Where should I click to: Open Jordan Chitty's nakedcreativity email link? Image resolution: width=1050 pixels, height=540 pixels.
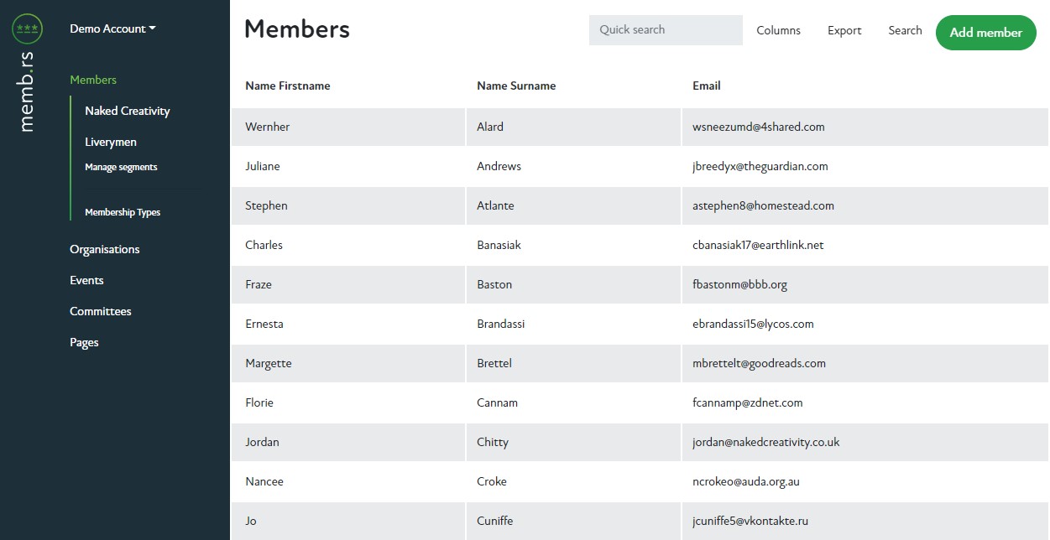[766, 442]
